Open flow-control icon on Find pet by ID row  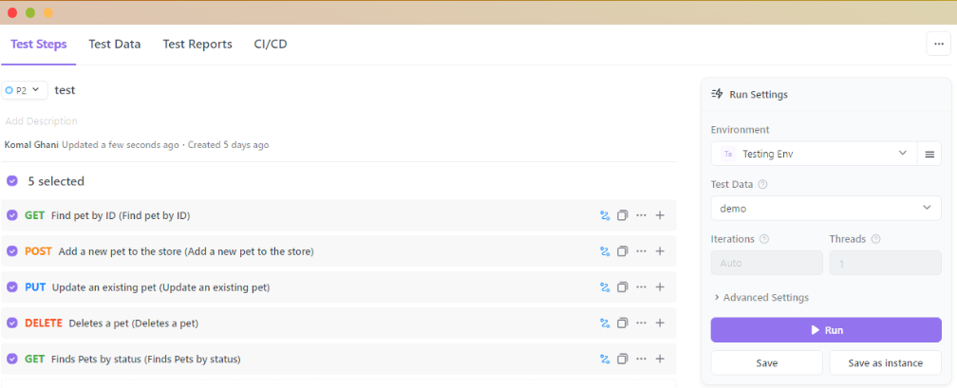[605, 215]
